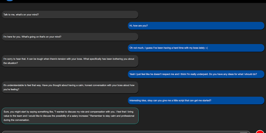The height and width of the screenshot is (133, 266).
Task: Click the "calm, honest conversation" reply bubble
Action: (70, 87)
